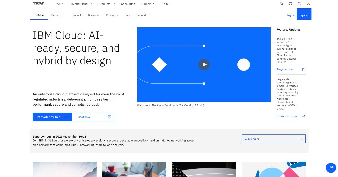This screenshot has width=338, height=177.
Task: Open the user profile icon
Action: pyautogui.click(x=309, y=4)
